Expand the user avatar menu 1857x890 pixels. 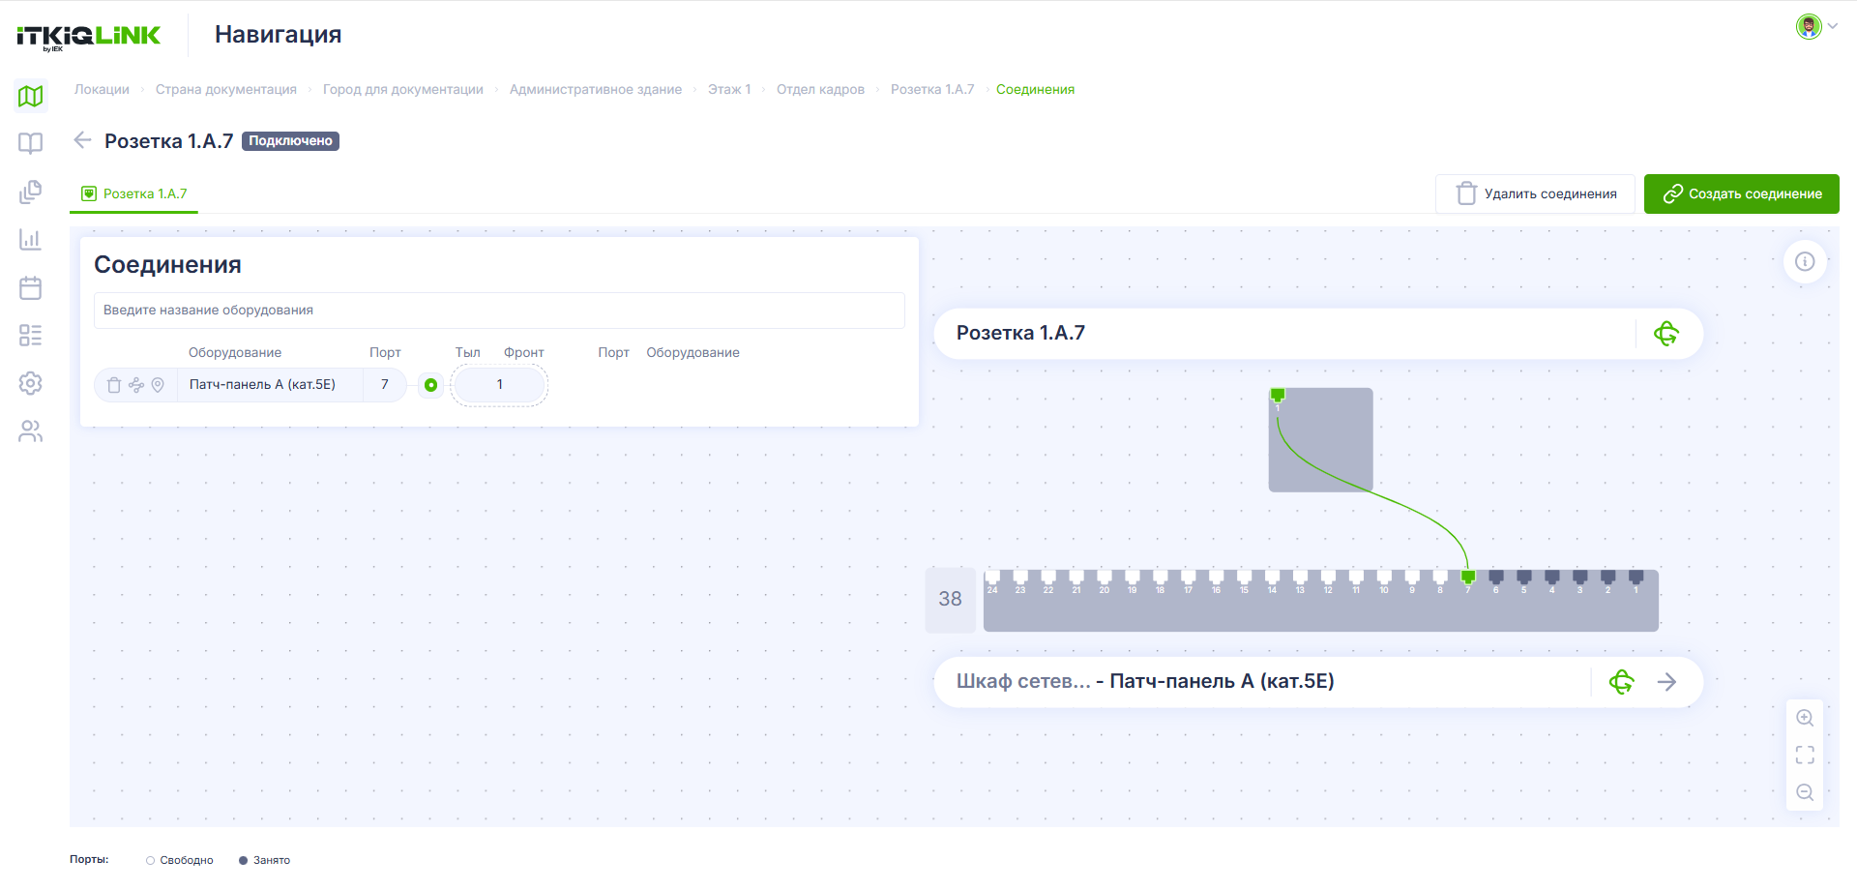pyautogui.click(x=1816, y=26)
